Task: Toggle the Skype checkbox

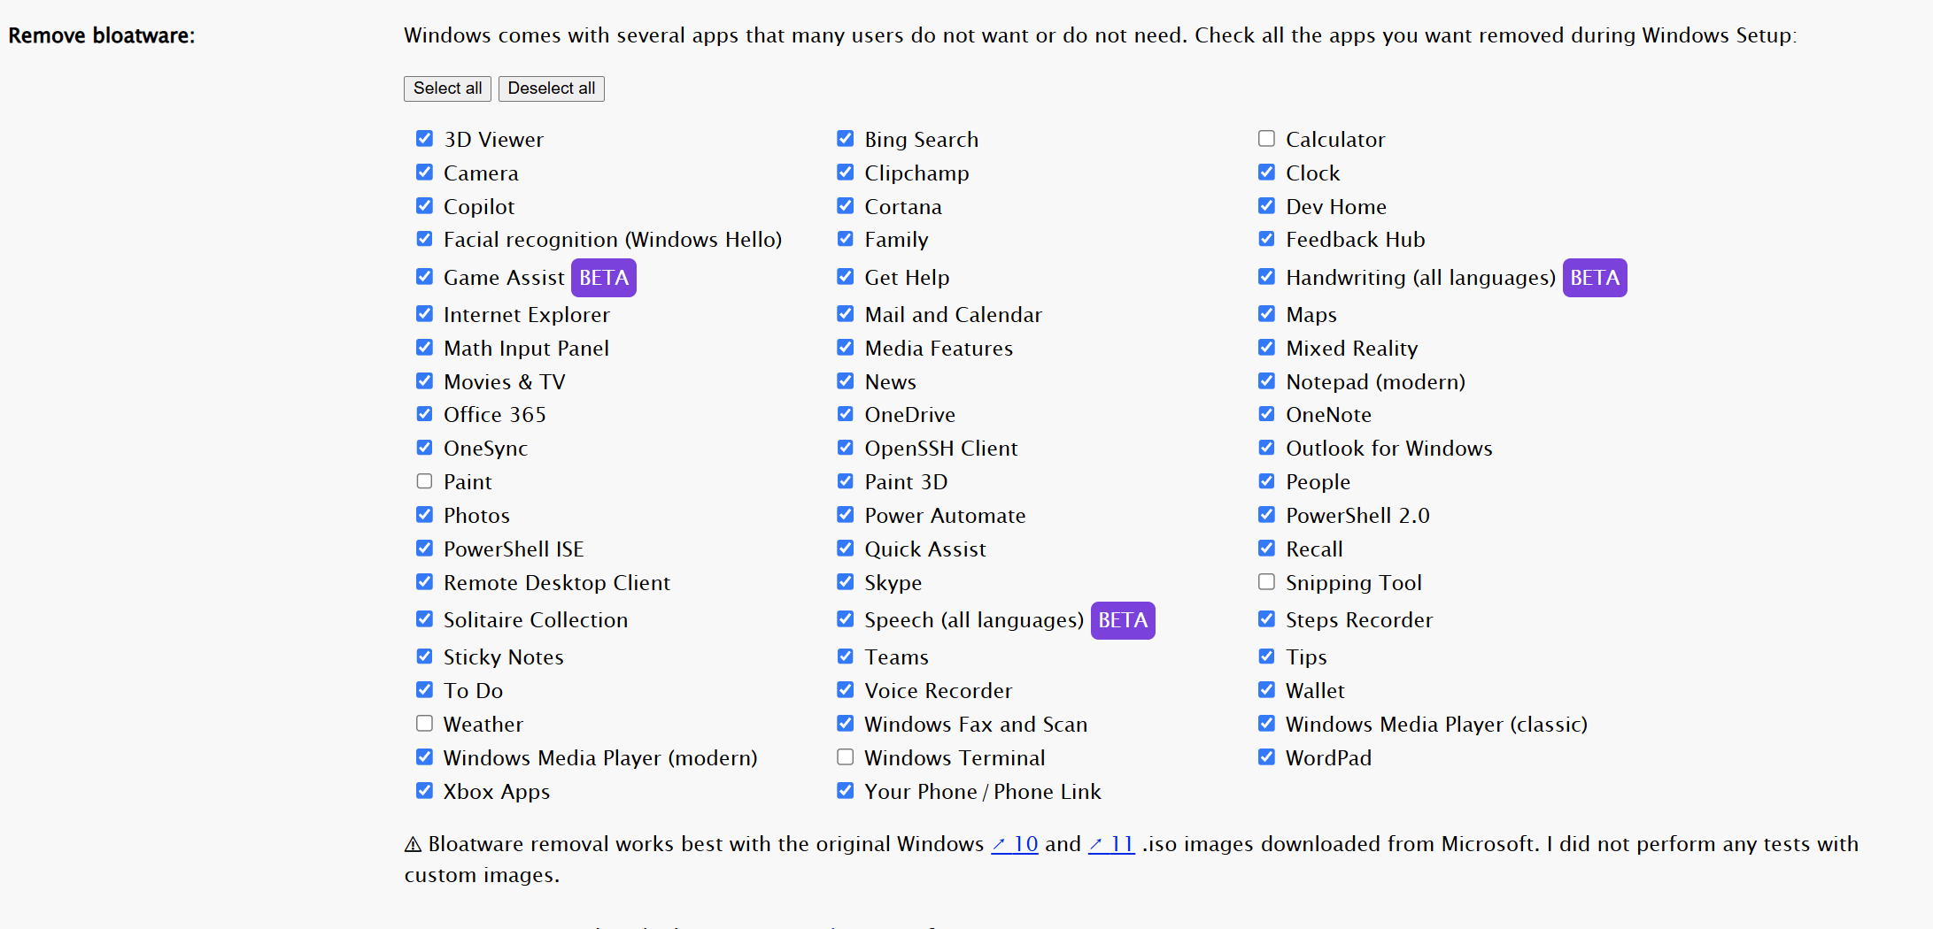Action: click(x=846, y=582)
